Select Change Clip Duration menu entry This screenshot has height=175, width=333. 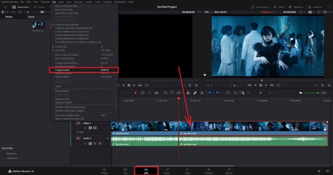[84, 63]
